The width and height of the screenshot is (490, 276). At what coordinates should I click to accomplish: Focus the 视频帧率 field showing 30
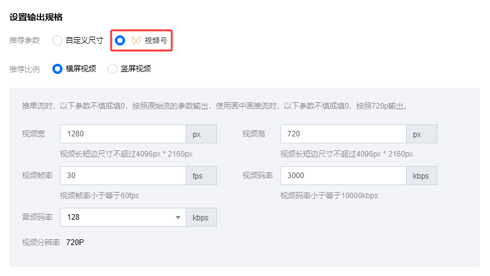pyautogui.click(x=122, y=176)
